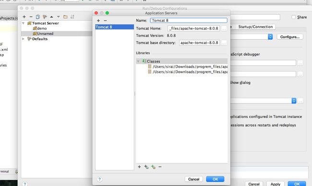This screenshot has width=312, height=186.
Task: Copy configuration icon in Run/Debug toolbar
Action: tap(38, 17)
